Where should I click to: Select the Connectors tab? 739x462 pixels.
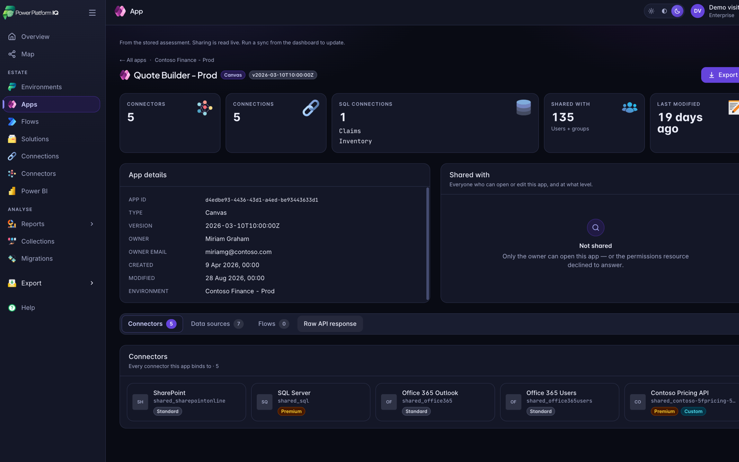[x=152, y=324]
